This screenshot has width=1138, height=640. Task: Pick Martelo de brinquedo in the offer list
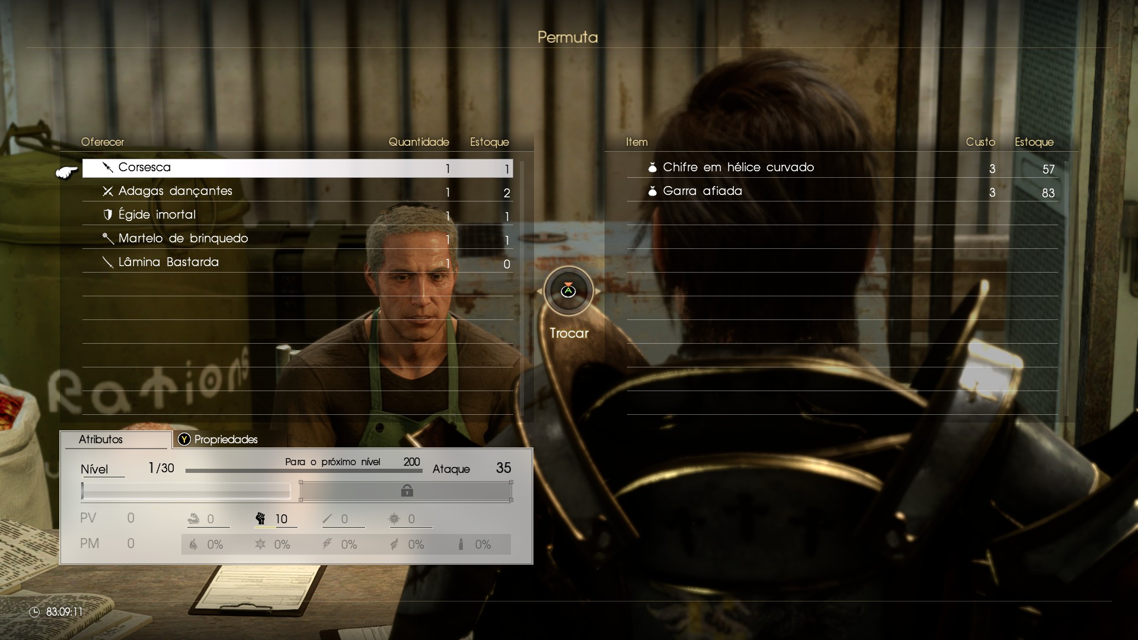point(298,239)
